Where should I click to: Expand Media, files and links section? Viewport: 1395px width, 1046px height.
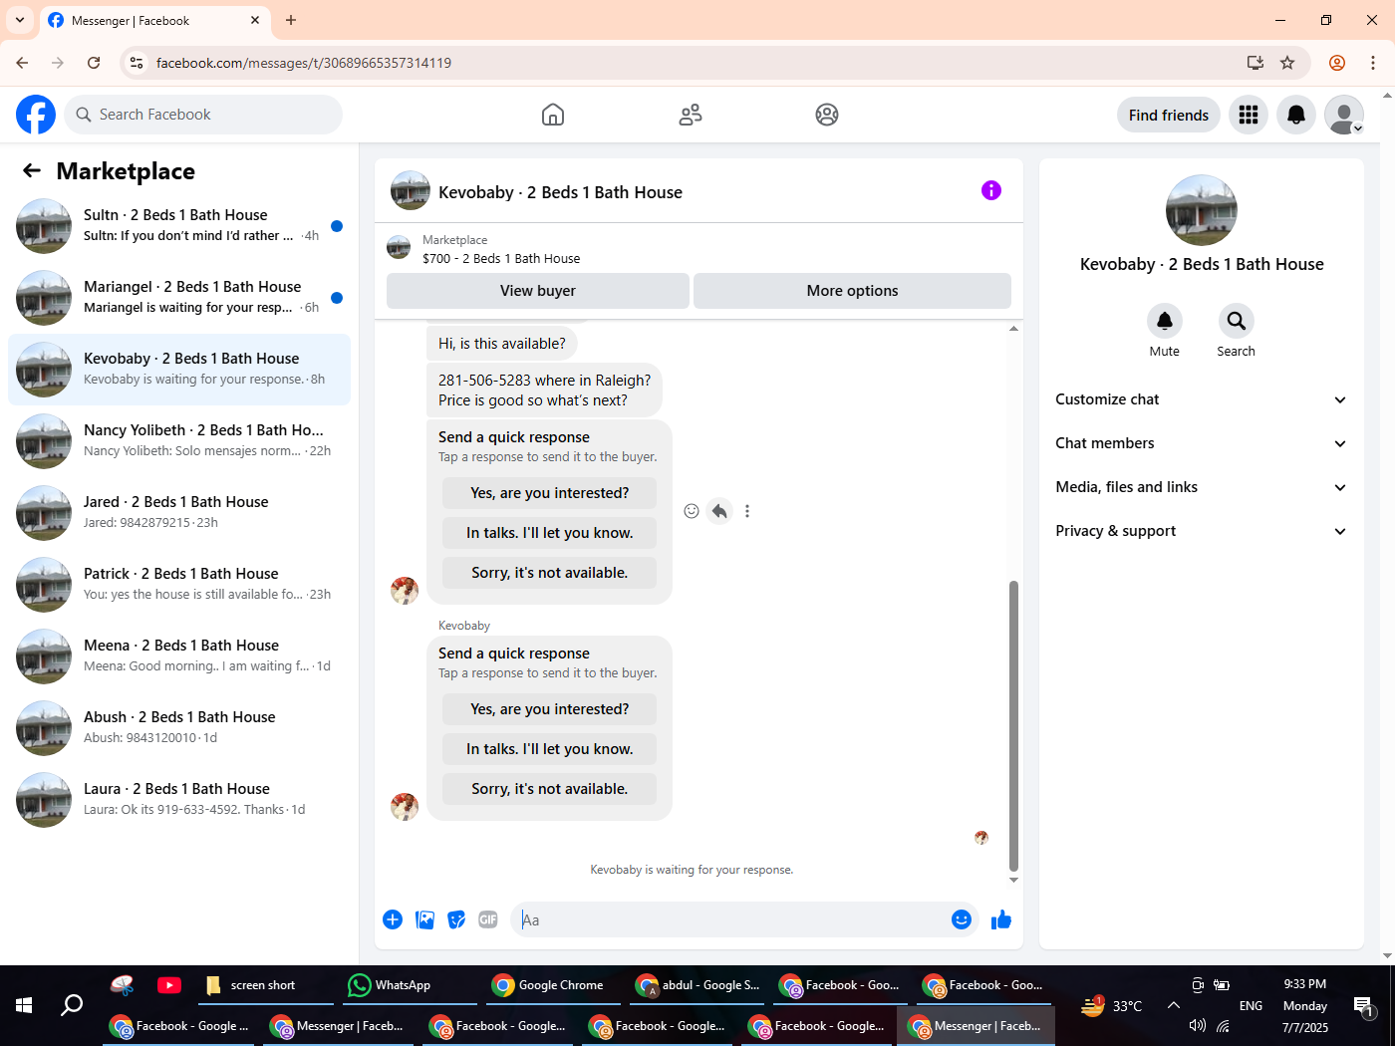[1201, 487]
